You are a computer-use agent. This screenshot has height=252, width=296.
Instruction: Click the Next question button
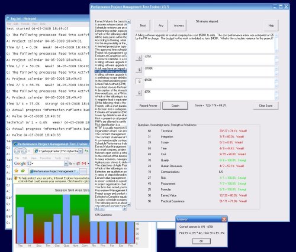(x=143, y=25)
